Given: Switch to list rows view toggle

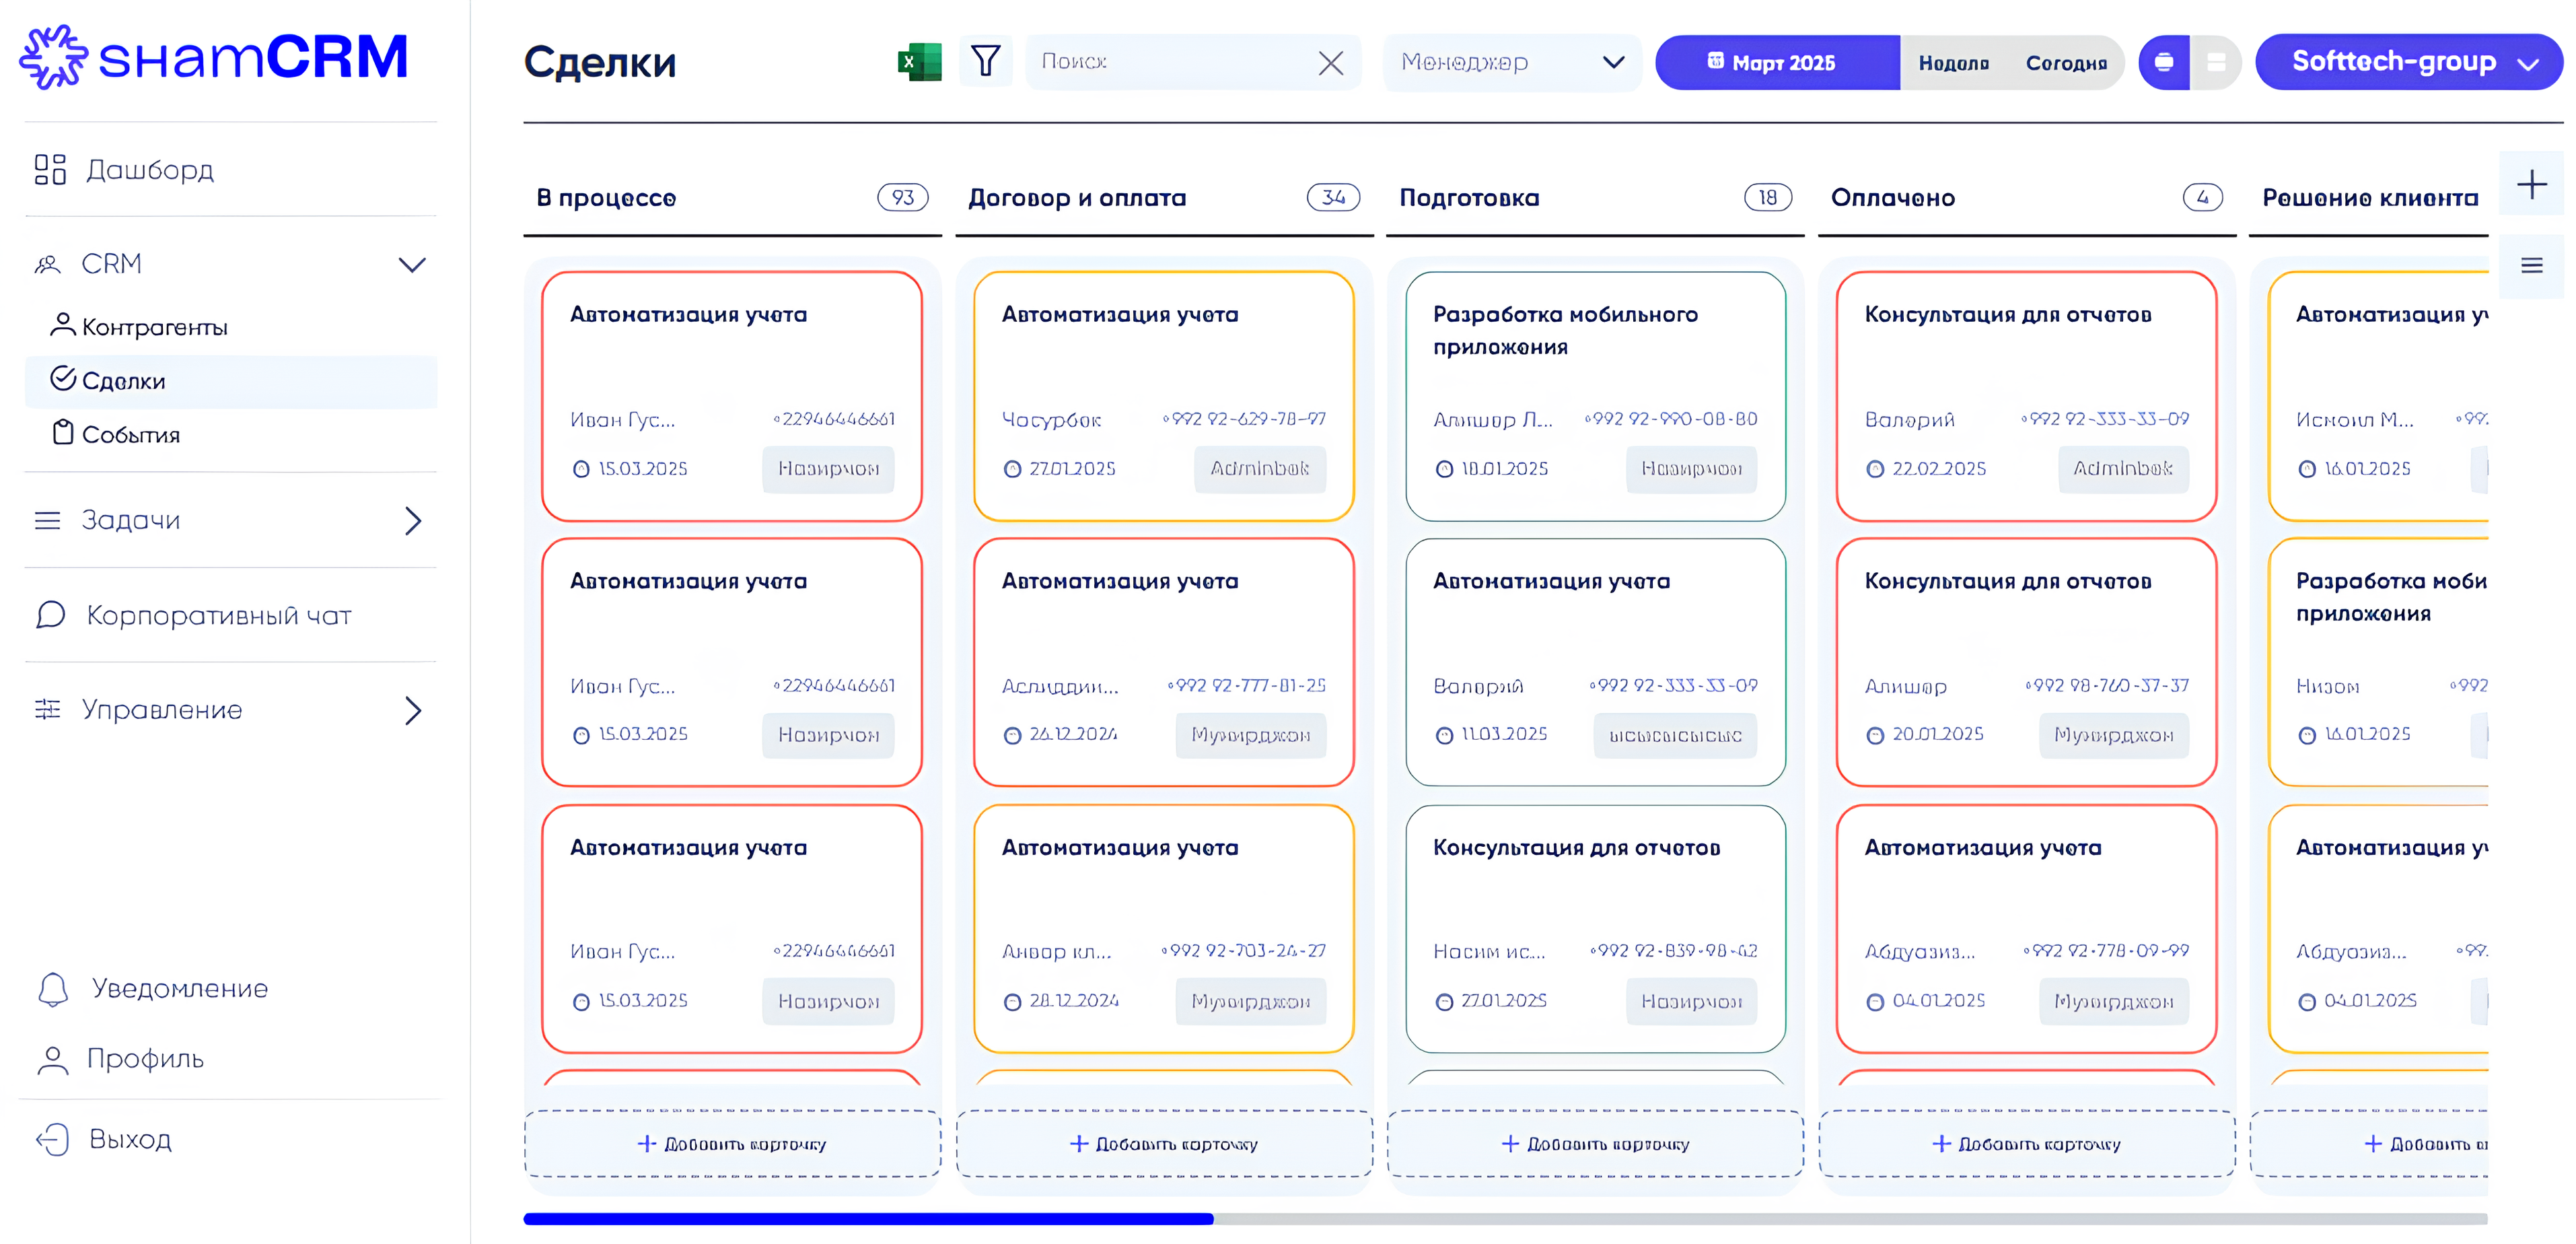Looking at the screenshot, I should pyautogui.click(x=2216, y=63).
